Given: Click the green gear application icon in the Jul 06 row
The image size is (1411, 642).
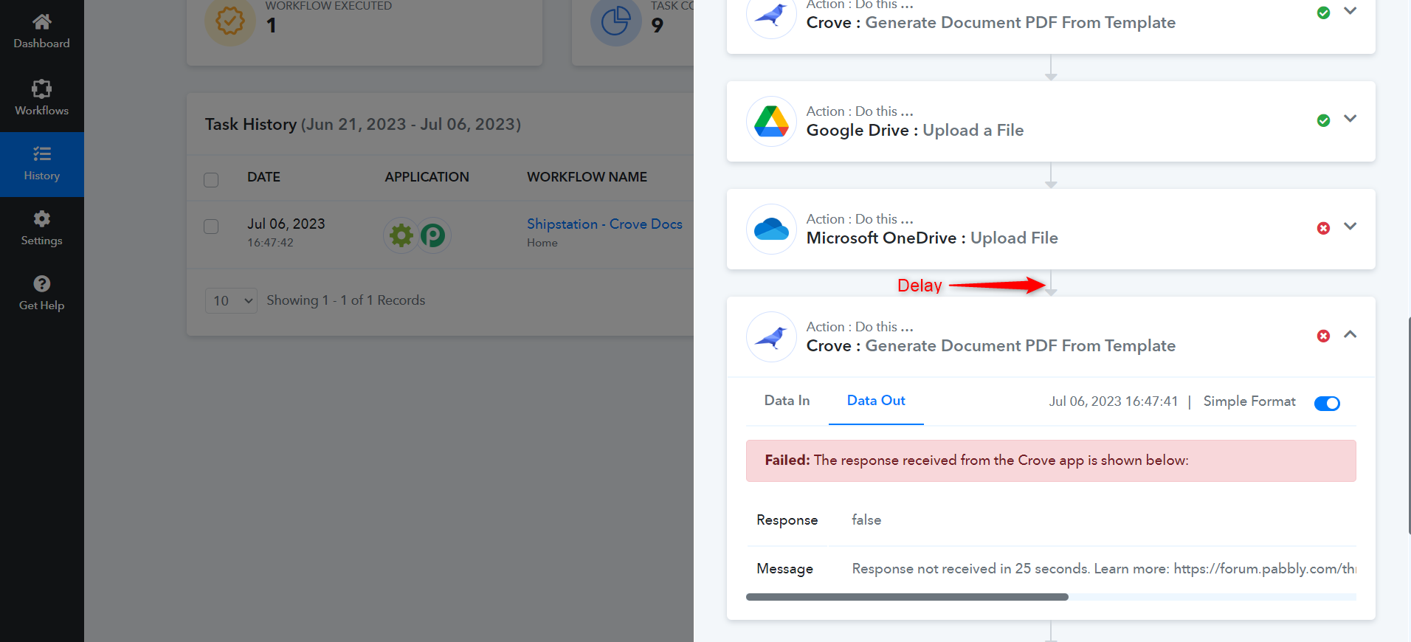Looking at the screenshot, I should (401, 235).
